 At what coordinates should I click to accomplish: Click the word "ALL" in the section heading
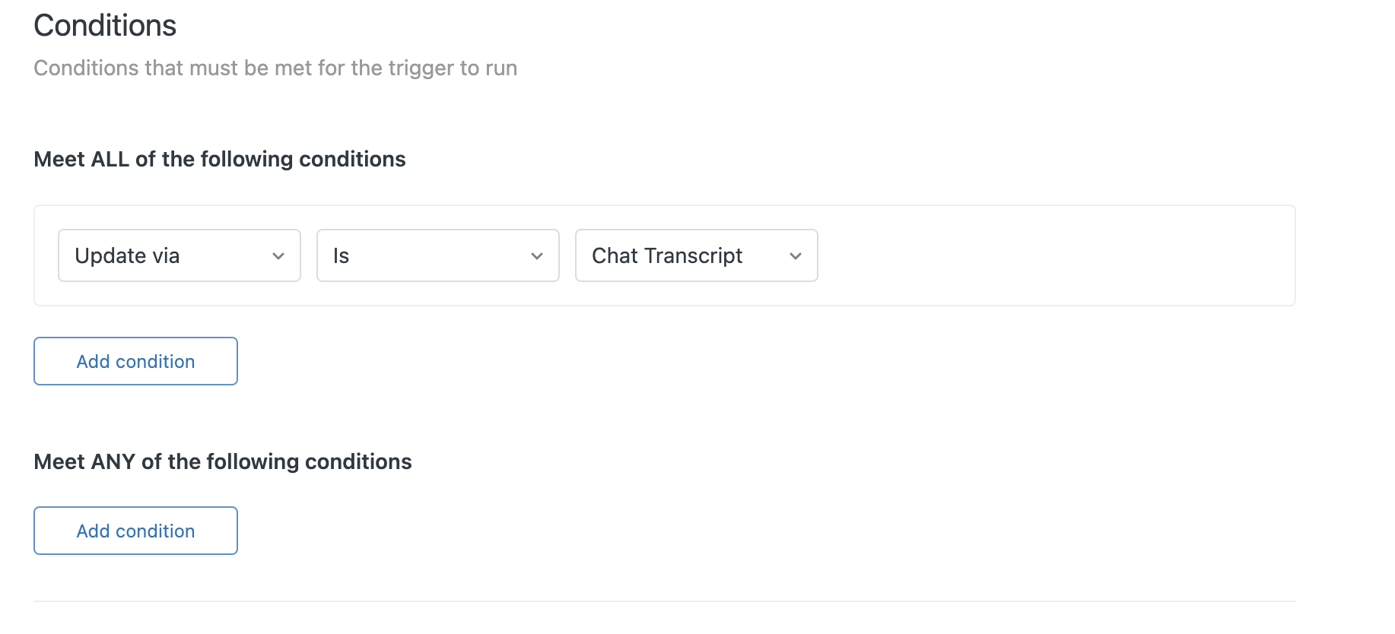[x=110, y=159]
